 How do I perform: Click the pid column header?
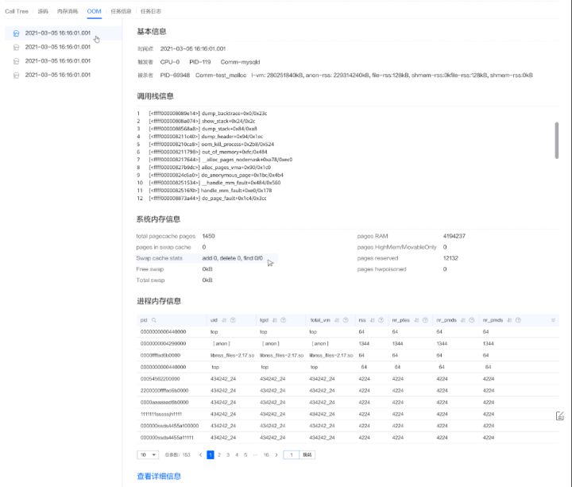click(144, 320)
